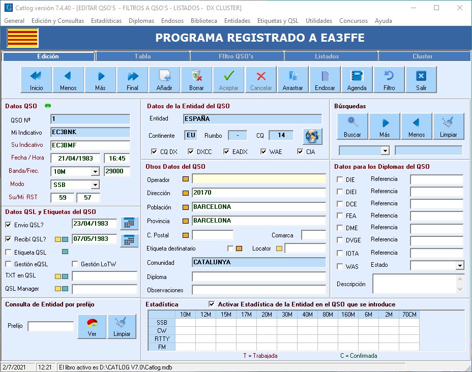The image size is (472, 372).
Task: Delete the QSO with Borrar
Action: [x=196, y=80]
